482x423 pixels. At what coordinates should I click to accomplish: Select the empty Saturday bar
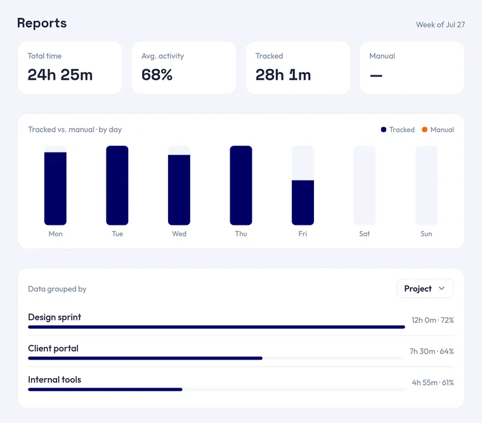365,186
